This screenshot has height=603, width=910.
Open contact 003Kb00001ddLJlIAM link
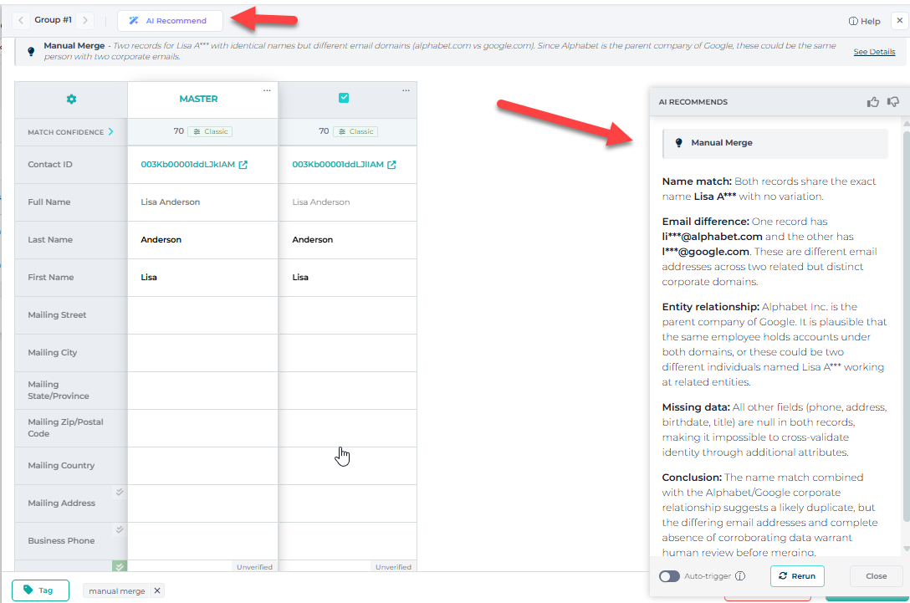[x=338, y=164]
